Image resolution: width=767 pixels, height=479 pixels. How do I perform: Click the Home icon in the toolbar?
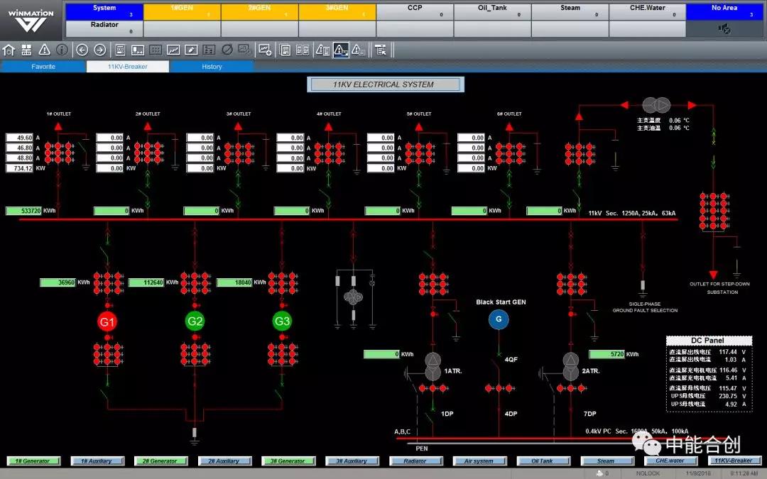click(9, 50)
